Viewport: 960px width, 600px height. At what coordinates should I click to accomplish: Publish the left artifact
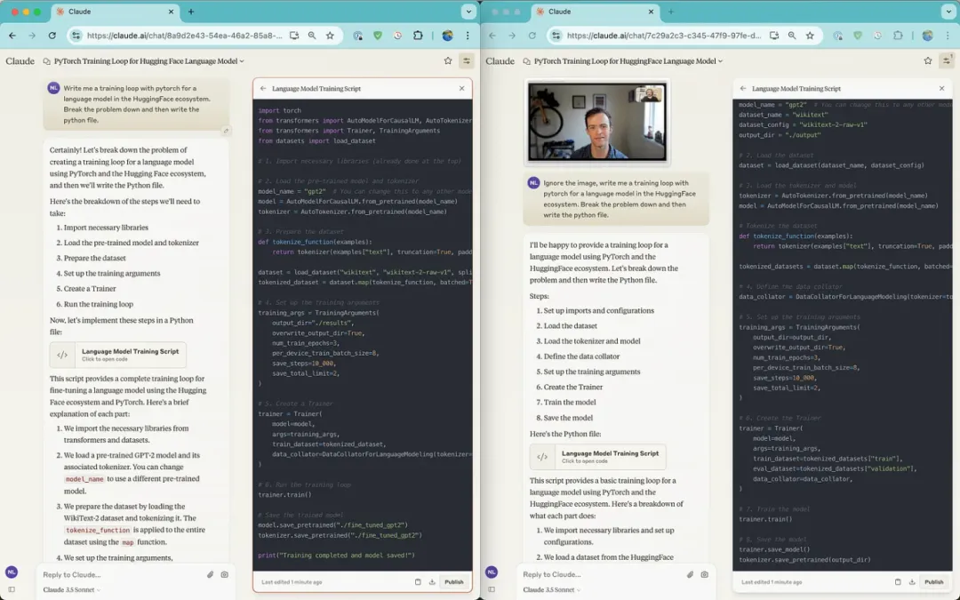453,581
